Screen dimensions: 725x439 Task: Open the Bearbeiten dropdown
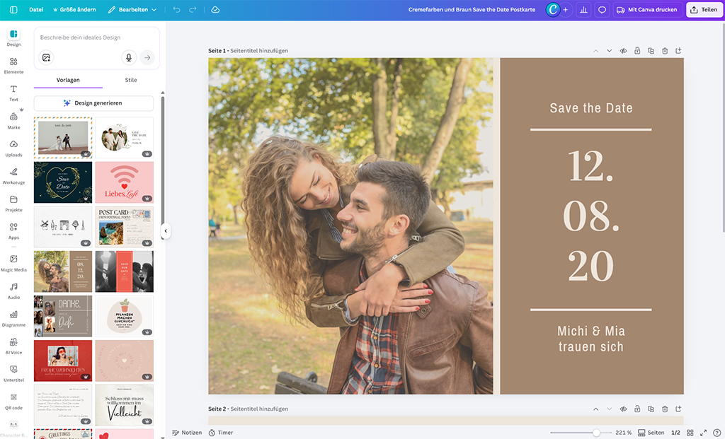[x=132, y=10]
